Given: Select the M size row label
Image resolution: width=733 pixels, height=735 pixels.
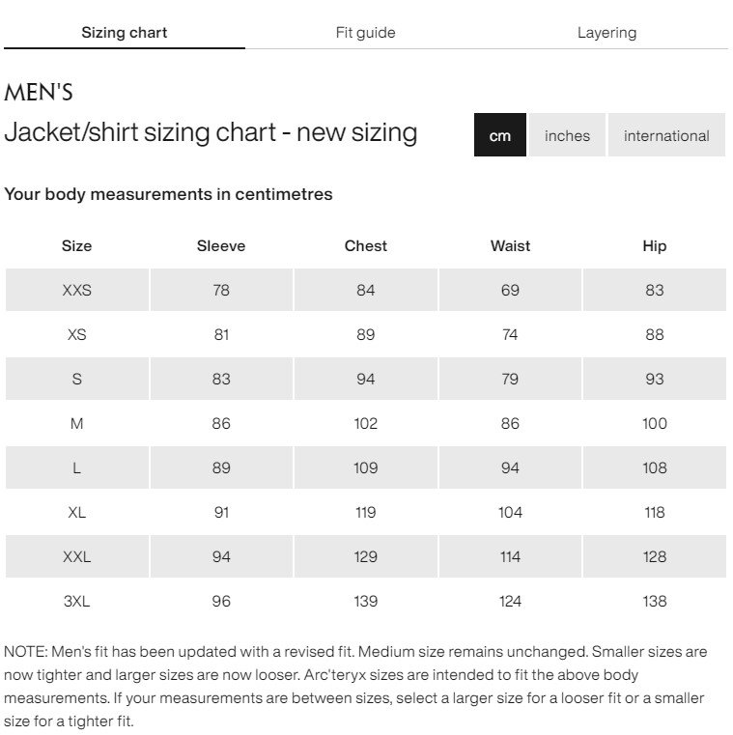Looking at the screenshot, I should [77, 423].
